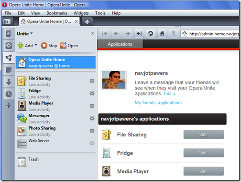Open the Unite panel title dropdown

coord(25,34)
